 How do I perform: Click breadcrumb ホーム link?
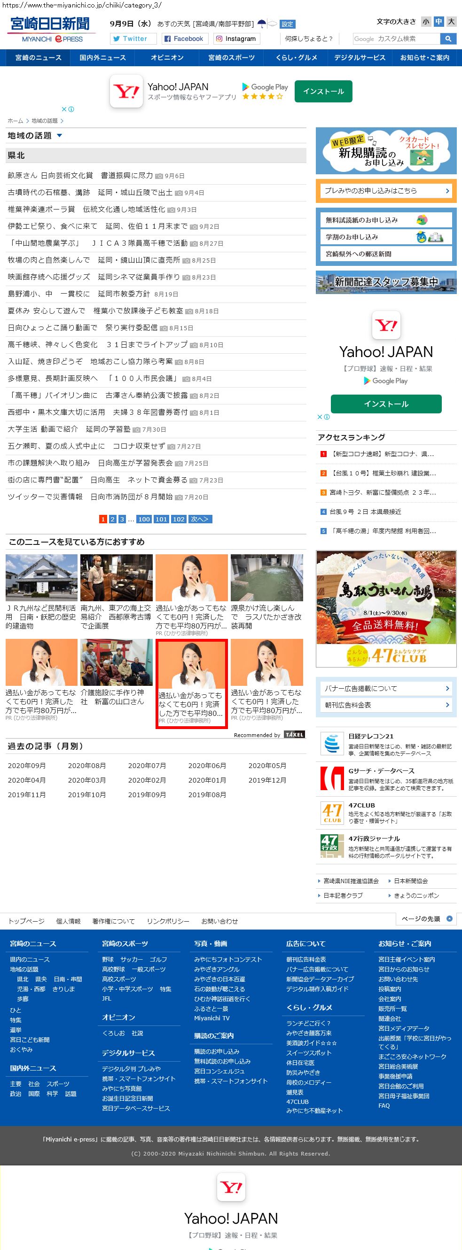tap(15, 121)
